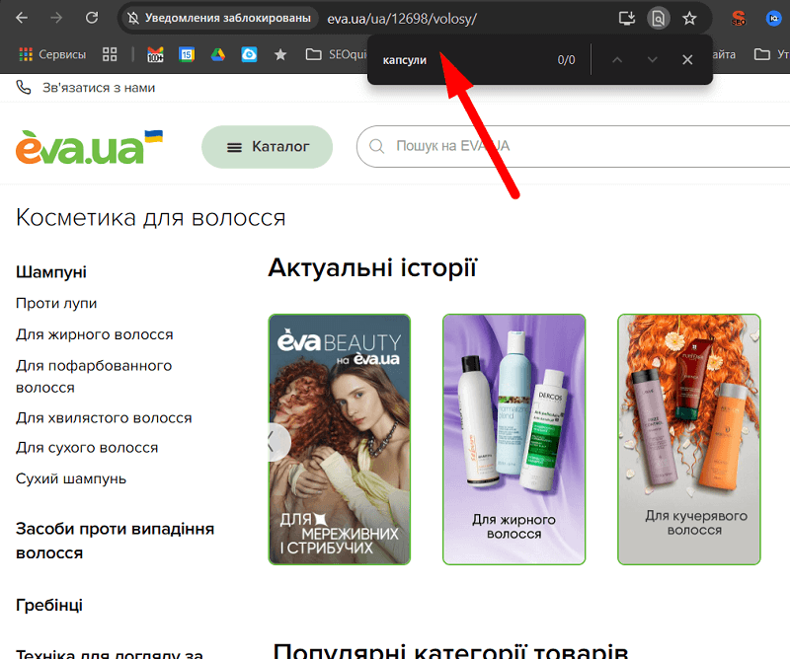The width and height of the screenshot is (790, 659).
Task: Open the Сервисы apps shortcut
Action: [x=52, y=54]
